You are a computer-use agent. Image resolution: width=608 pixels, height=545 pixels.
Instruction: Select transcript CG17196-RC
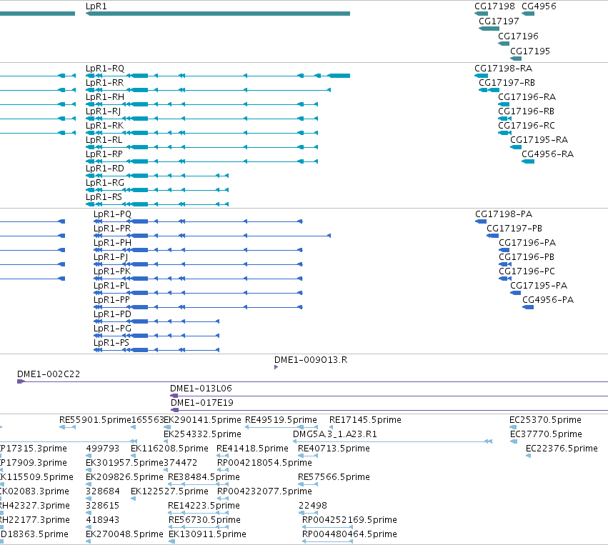[505, 133]
